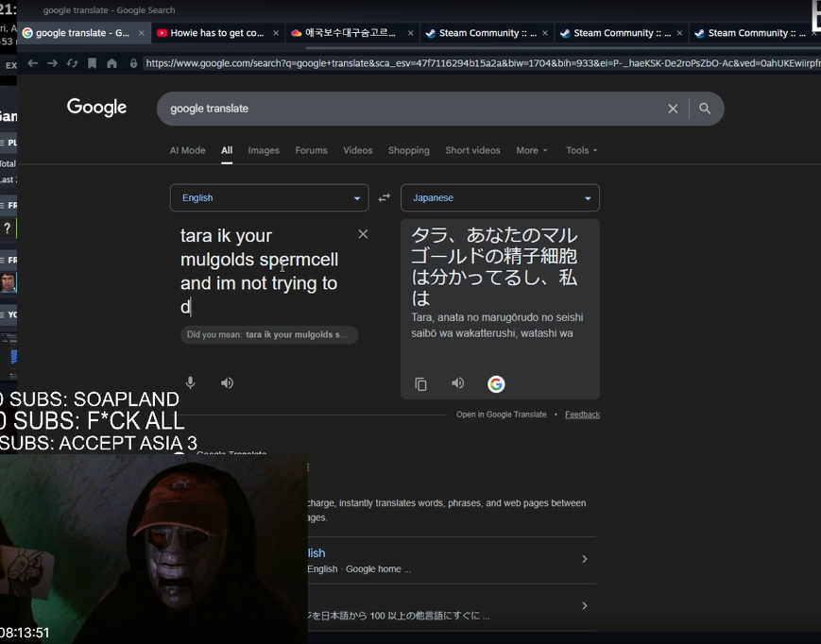This screenshot has width=821, height=644.
Task: Switch to the Korean-titled browser tab
Action: (x=353, y=33)
